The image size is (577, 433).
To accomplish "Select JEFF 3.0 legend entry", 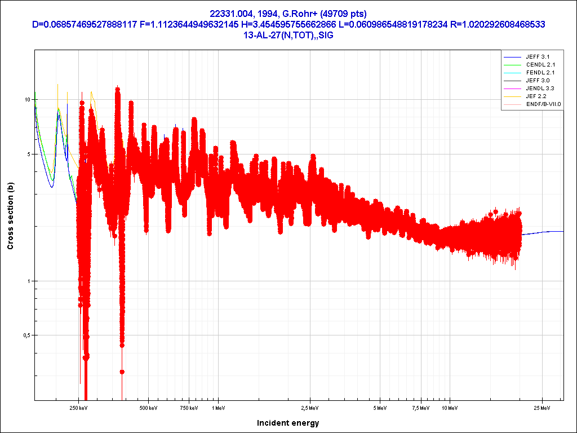I will pyautogui.click(x=537, y=81).
